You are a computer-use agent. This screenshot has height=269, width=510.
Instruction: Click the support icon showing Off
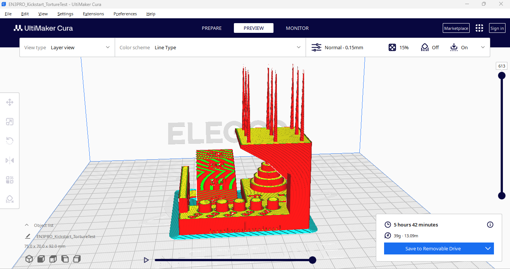[x=425, y=47]
